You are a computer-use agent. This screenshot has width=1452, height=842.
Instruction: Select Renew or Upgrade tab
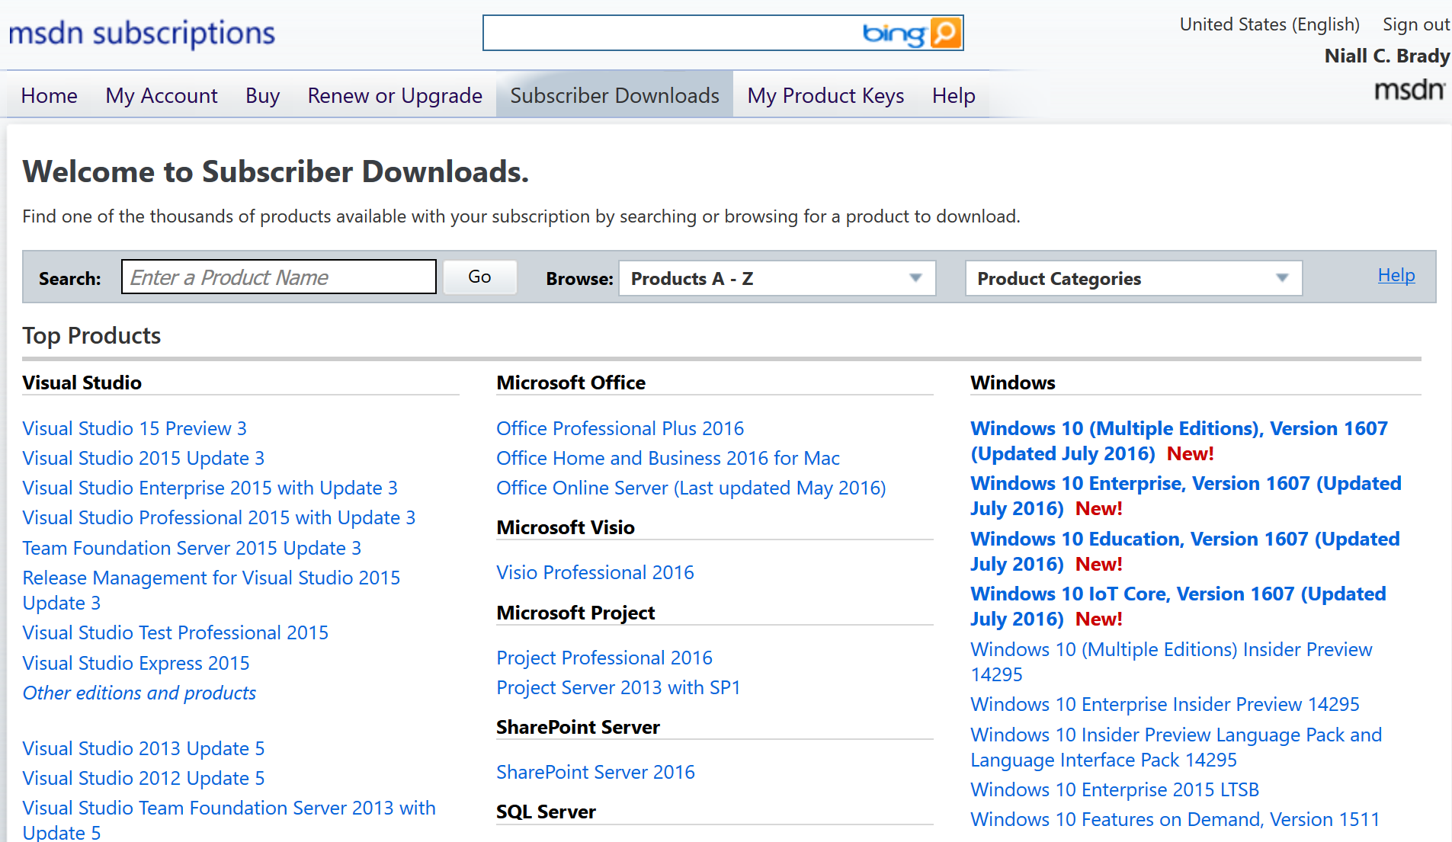pyautogui.click(x=395, y=95)
